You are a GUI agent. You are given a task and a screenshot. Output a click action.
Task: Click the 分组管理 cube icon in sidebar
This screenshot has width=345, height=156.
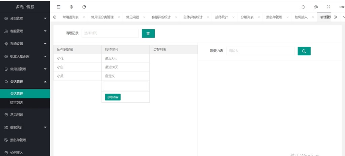tap(6, 19)
